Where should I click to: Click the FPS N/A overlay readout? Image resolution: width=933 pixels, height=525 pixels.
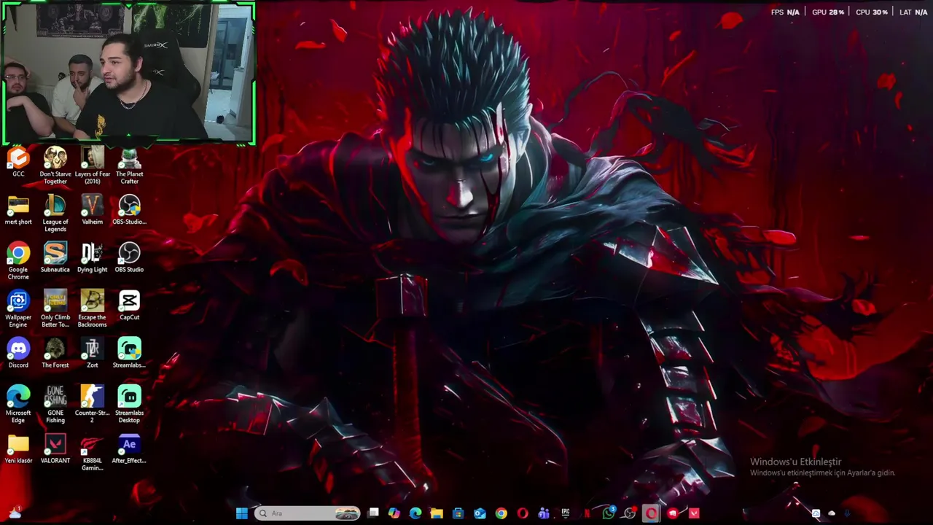click(x=785, y=12)
